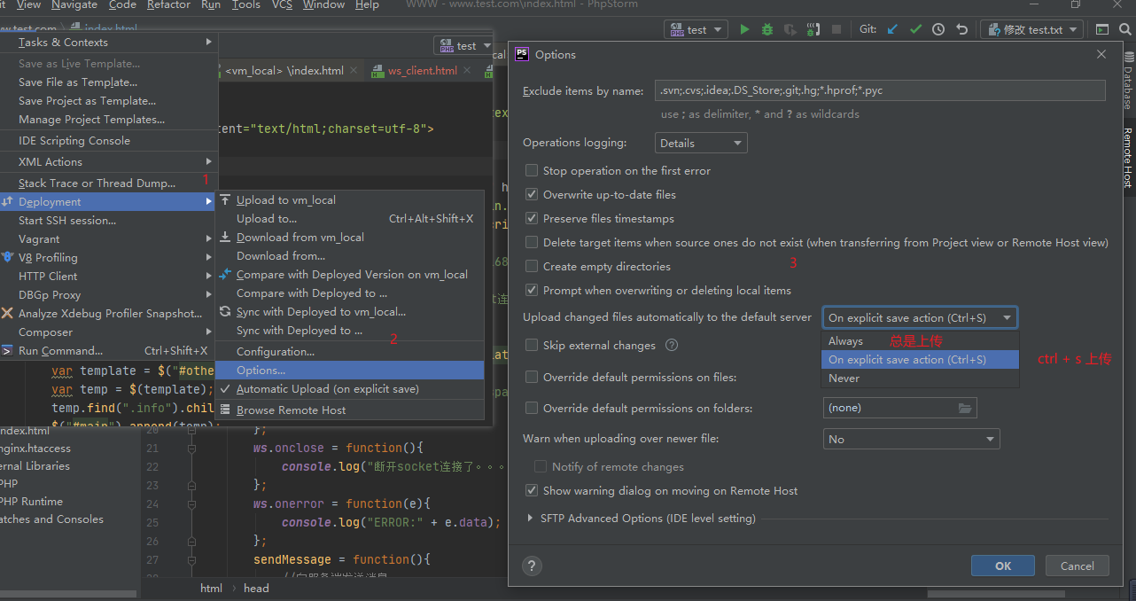Roll back changes with the undo arrow icon

(x=961, y=28)
